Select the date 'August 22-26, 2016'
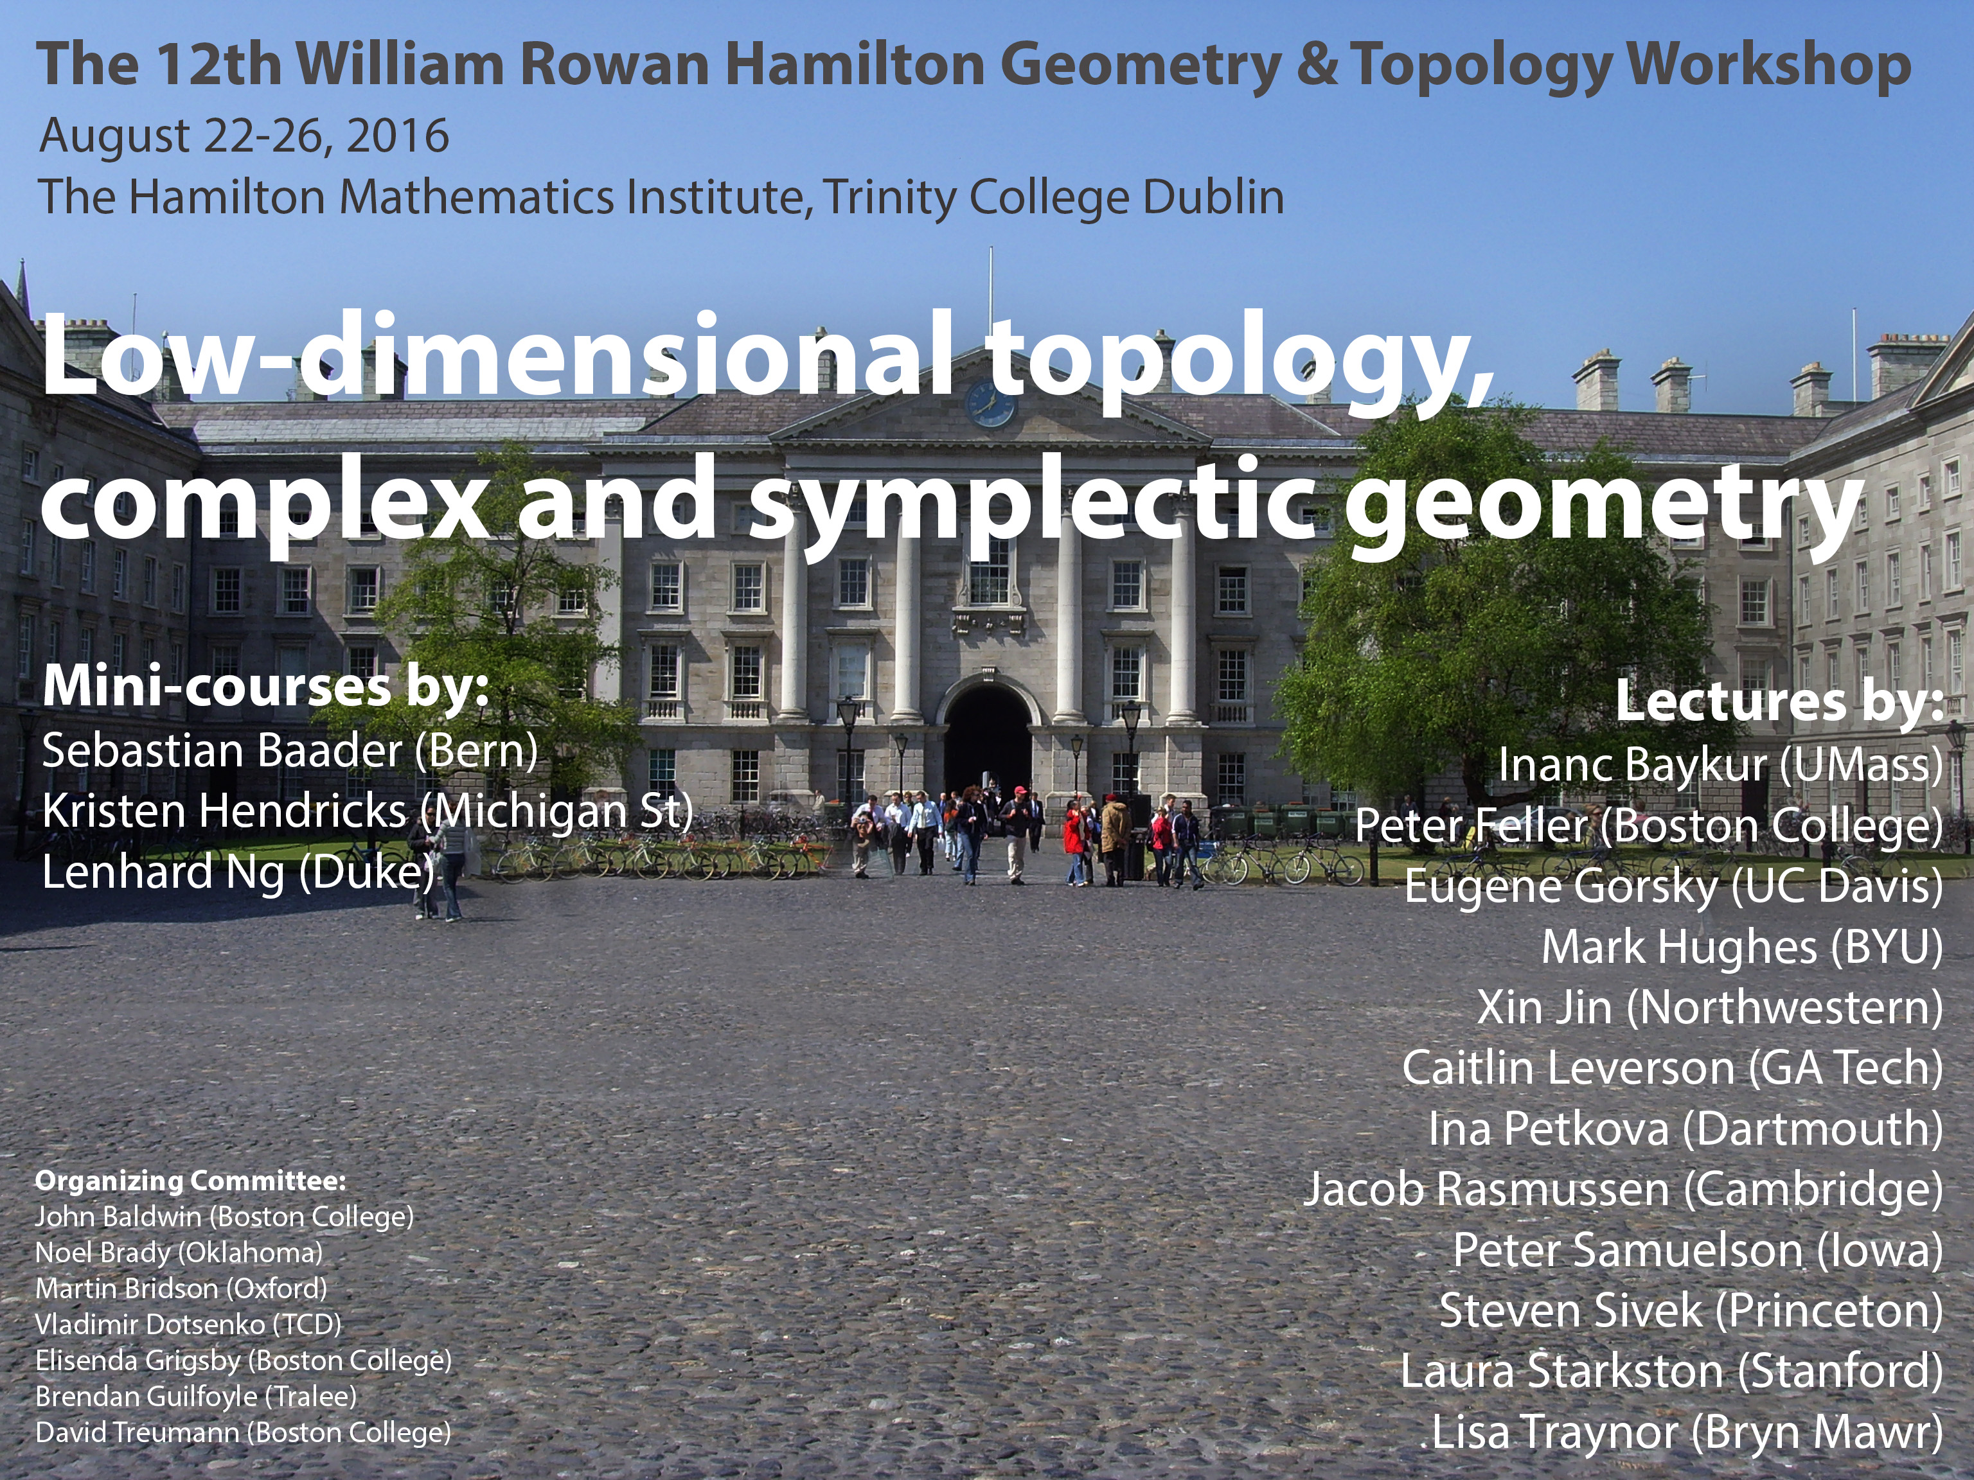This screenshot has height=1480, width=1974. point(244,136)
